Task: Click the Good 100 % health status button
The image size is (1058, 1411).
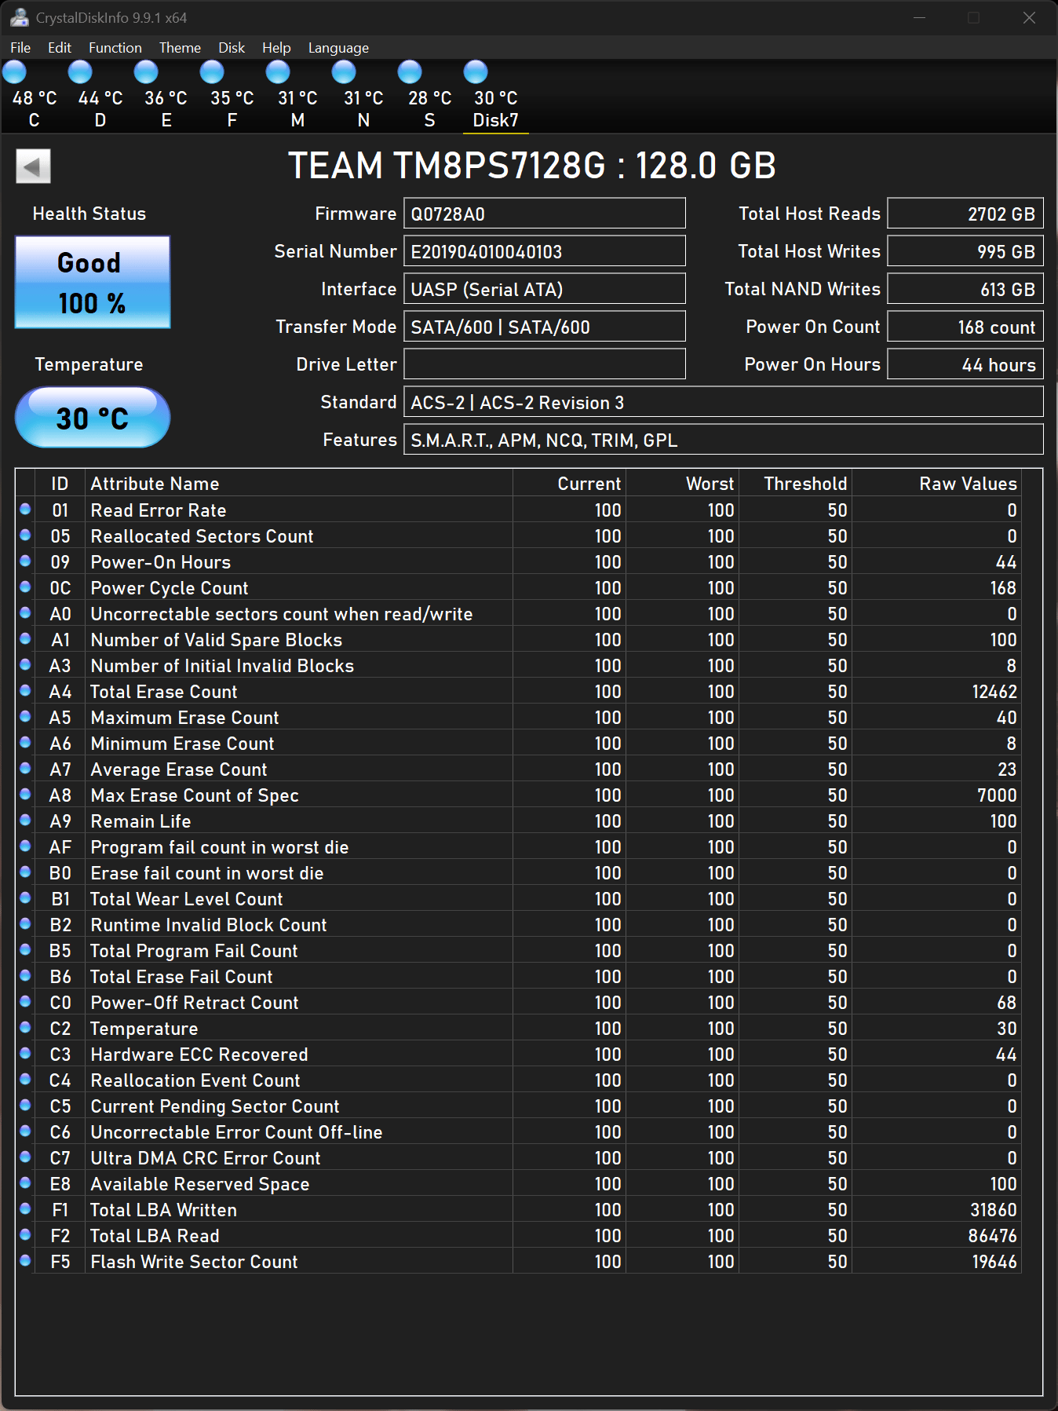Action: [x=93, y=282]
